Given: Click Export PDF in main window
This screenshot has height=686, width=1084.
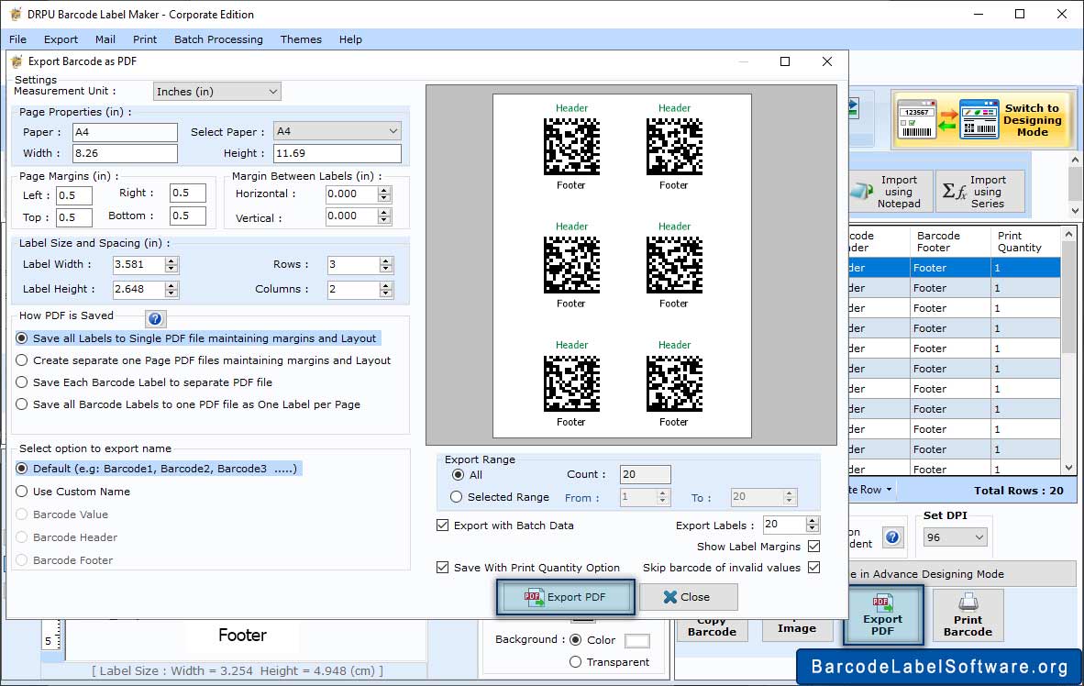Looking at the screenshot, I should [883, 614].
